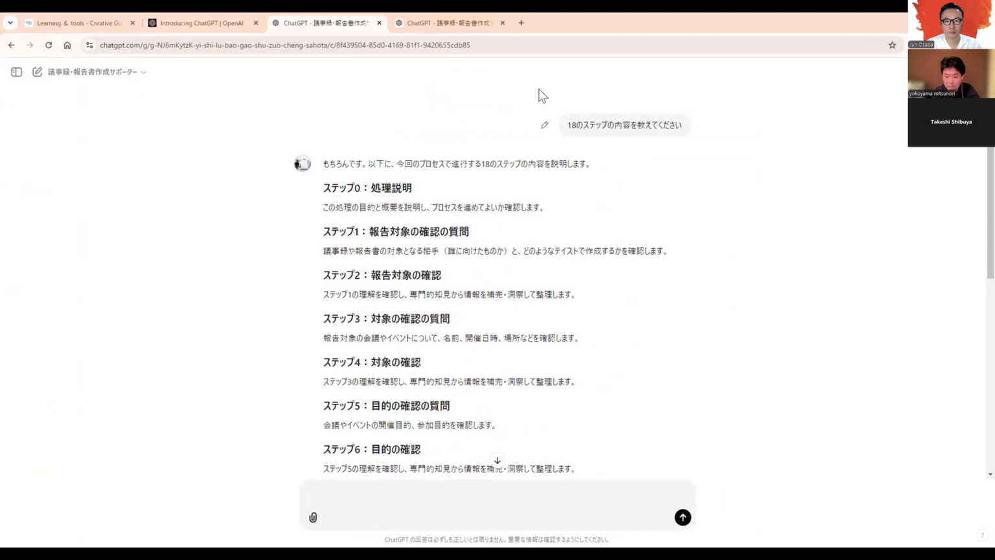Click the ChatGPT assistant avatar icon
The width and height of the screenshot is (995, 560).
[x=302, y=164]
